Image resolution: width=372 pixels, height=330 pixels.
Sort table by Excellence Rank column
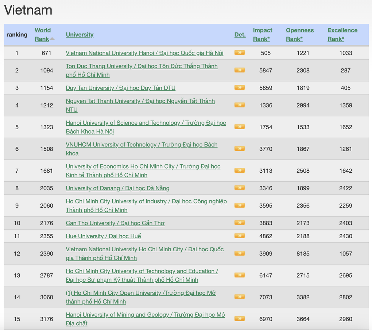(342, 35)
